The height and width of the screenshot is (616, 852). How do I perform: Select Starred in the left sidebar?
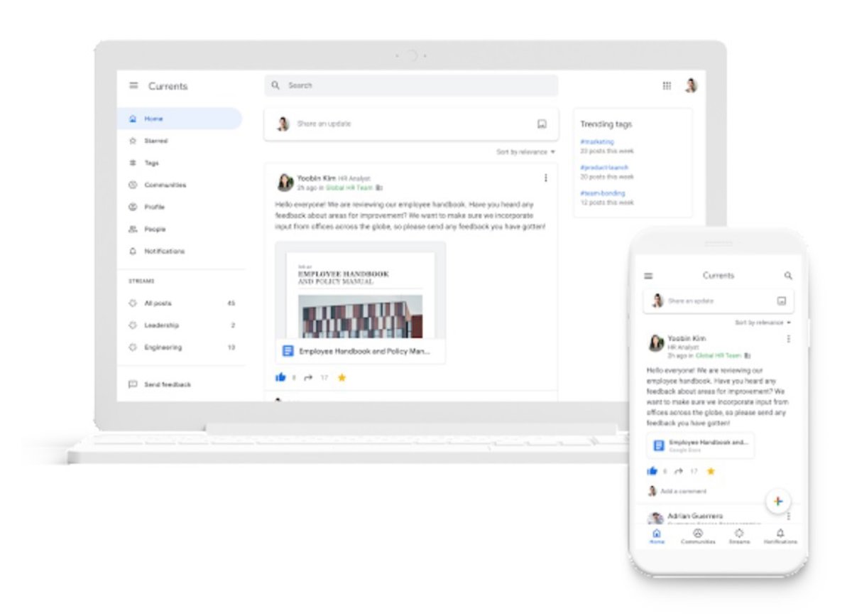tap(155, 141)
